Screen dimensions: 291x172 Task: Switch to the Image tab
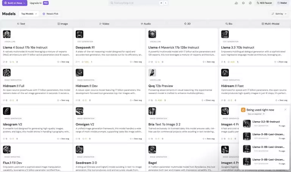tap(63, 24)
